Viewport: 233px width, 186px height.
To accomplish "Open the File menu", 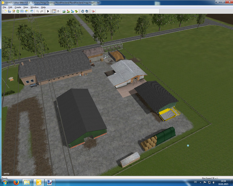I will [4, 7].
